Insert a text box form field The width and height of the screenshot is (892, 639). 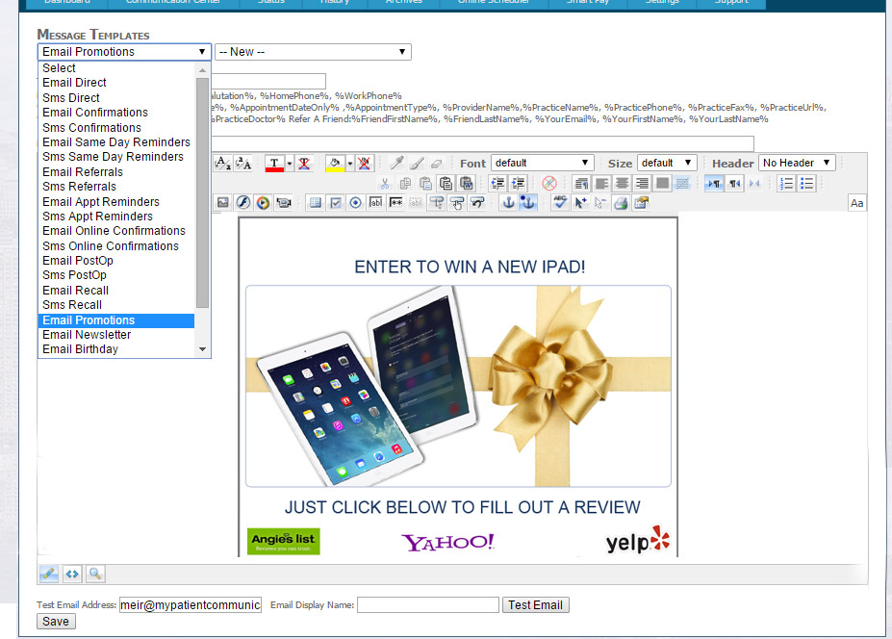tap(376, 202)
